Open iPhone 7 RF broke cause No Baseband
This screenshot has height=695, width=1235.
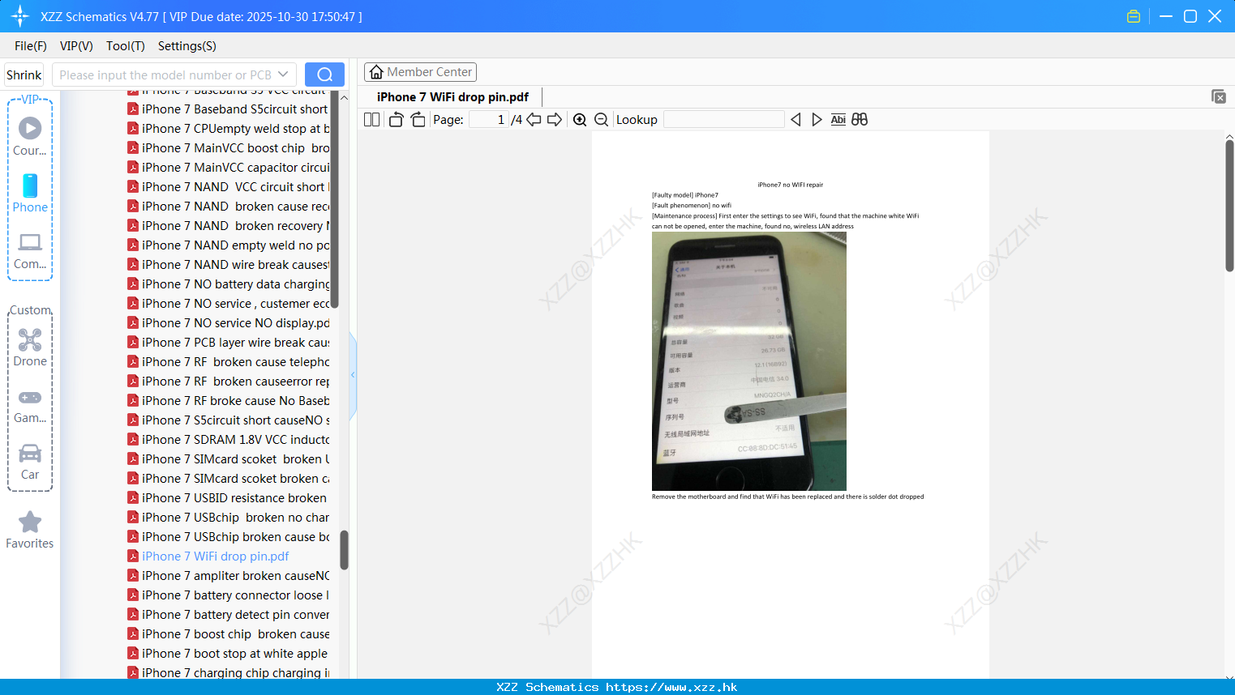[x=228, y=400]
